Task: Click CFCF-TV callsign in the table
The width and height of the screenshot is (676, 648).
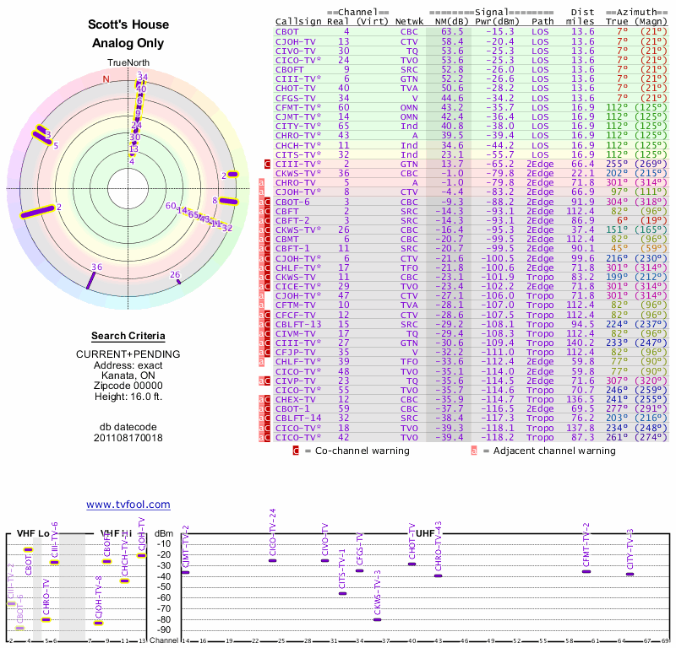Action: [295, 316]
